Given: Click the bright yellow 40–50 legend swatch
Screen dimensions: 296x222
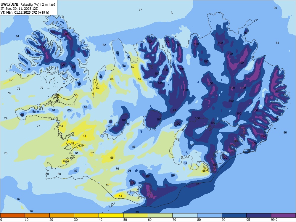Looking at the screenshot, I should coord(111,215).
